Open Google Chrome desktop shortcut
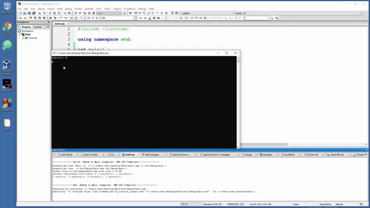The height and width of the screenshot is (208, 370). pos(8,29)
